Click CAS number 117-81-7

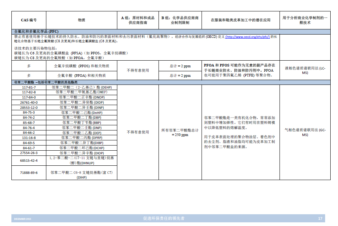pyautogui.click(x=29, y=87)
